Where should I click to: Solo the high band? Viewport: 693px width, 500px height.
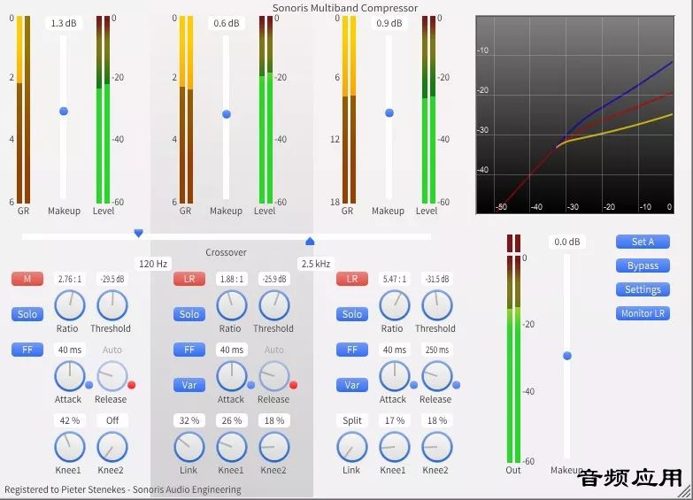click(351, 314)
